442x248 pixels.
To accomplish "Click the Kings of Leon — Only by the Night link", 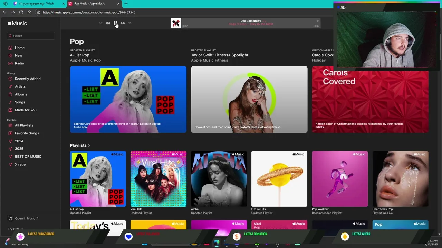I will [251, 24].
